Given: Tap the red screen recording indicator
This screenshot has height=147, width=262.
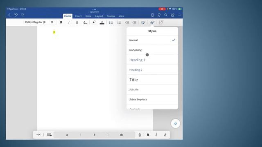Looking at the screenshot, I should (x=162, y=9).
